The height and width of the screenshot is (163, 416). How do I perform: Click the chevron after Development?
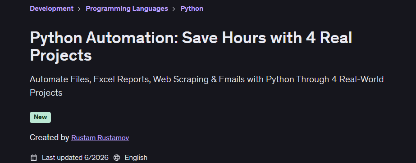click(79, 9)
